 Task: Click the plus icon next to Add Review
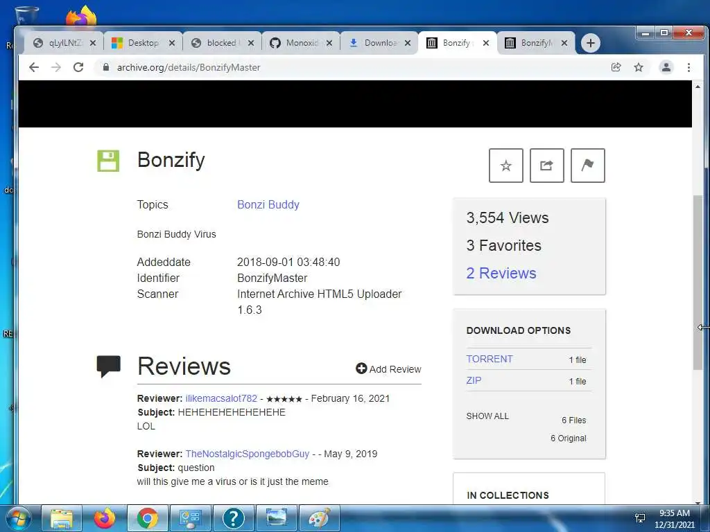pyautogui.click(x=361, y=369)
